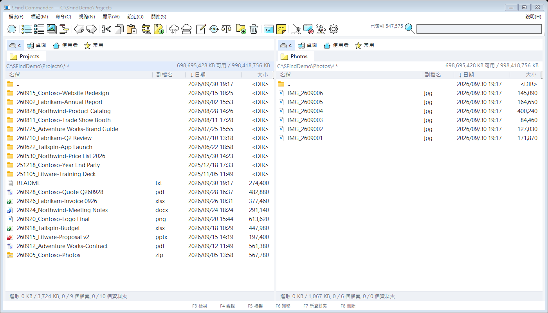Open the command prompt icon
This screenshot has height=313, width=548.
269,29
